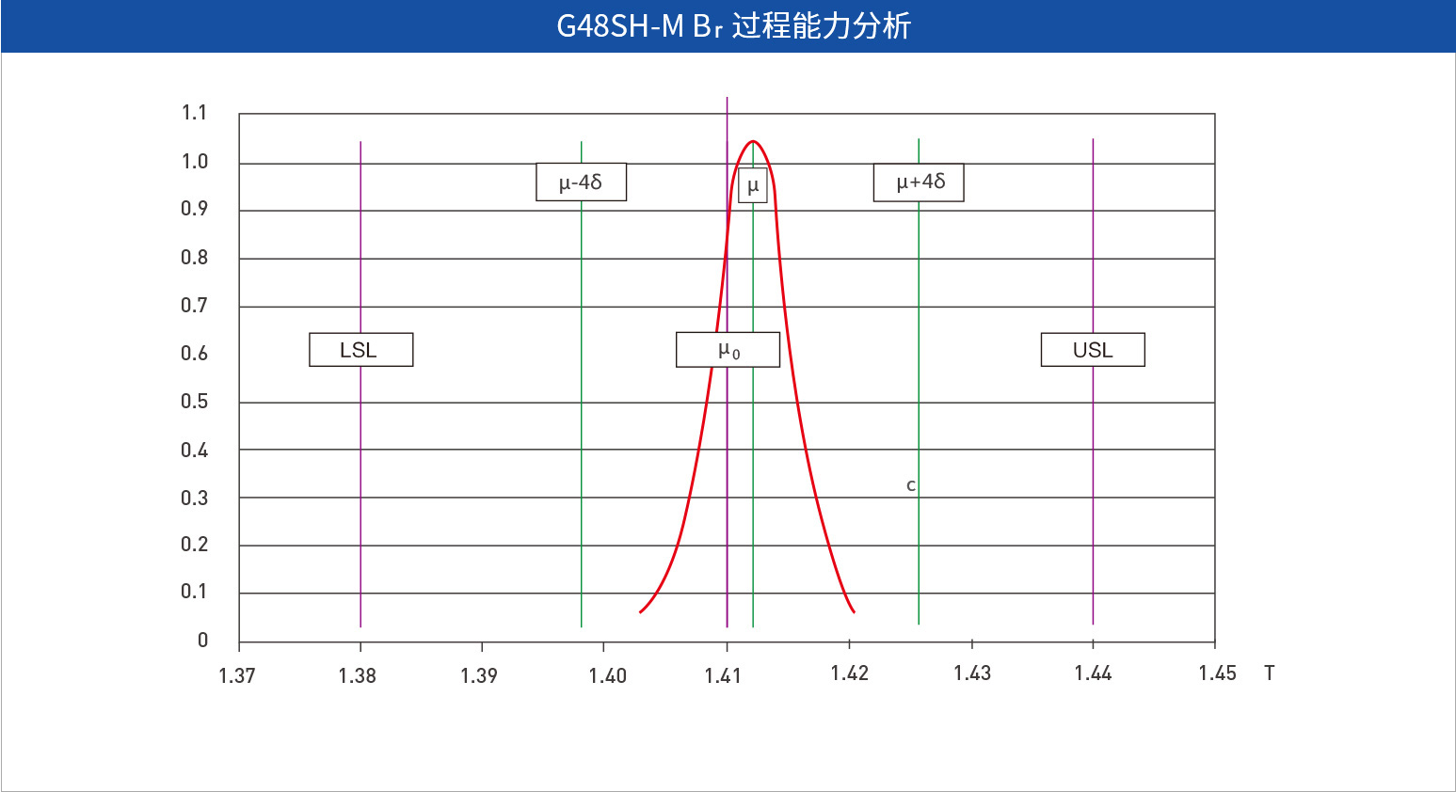
Task: Click the USL label box
Action: click(x=1092, y=350)
